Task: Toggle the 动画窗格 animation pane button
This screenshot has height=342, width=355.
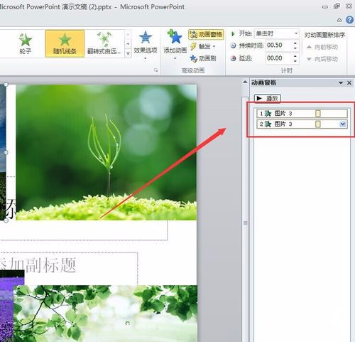Action: coord(206,35)
